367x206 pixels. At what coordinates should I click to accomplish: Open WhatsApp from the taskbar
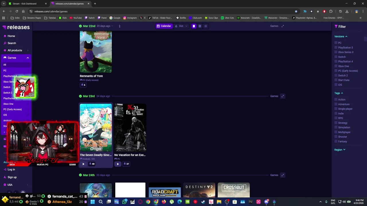[x=124, y=202]
